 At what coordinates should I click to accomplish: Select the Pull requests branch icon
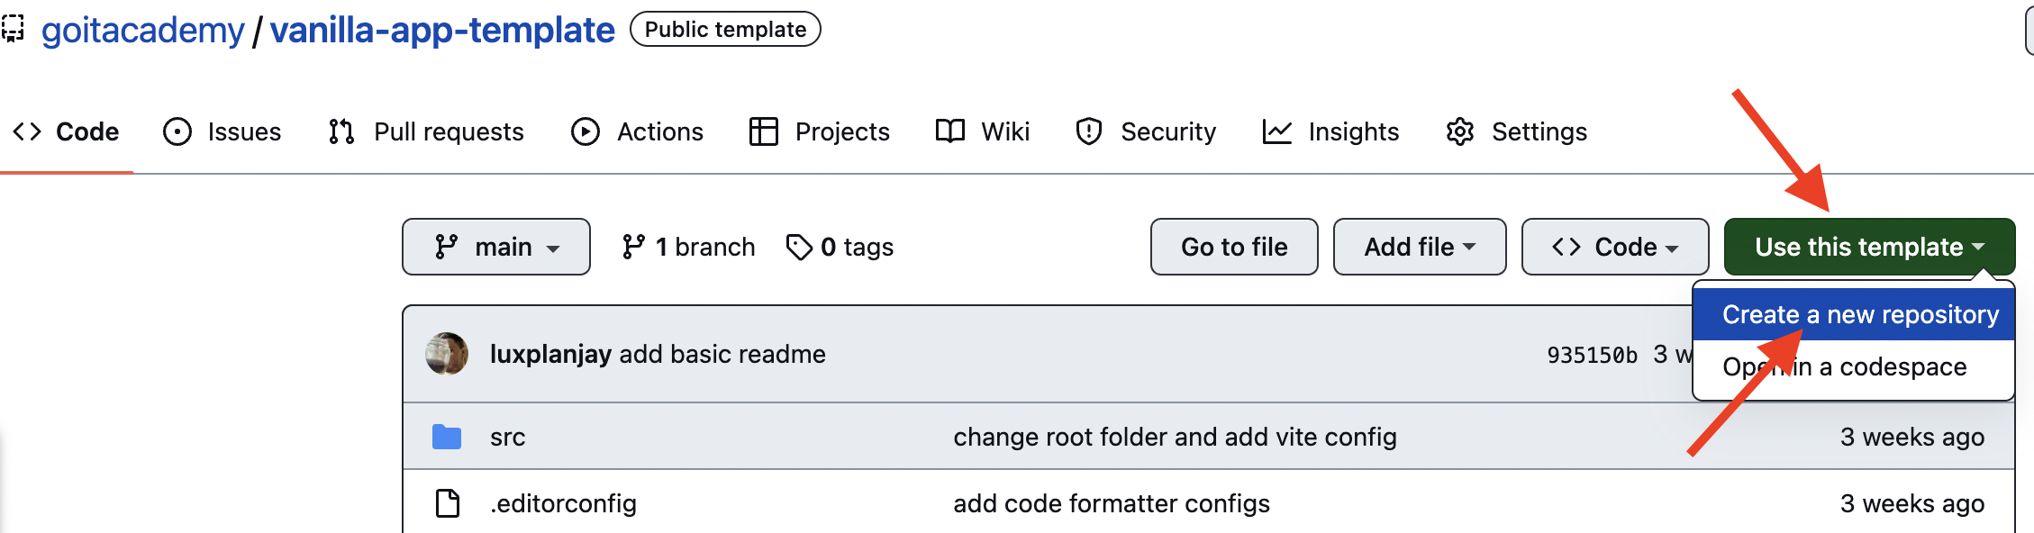[x=341, y=131]
